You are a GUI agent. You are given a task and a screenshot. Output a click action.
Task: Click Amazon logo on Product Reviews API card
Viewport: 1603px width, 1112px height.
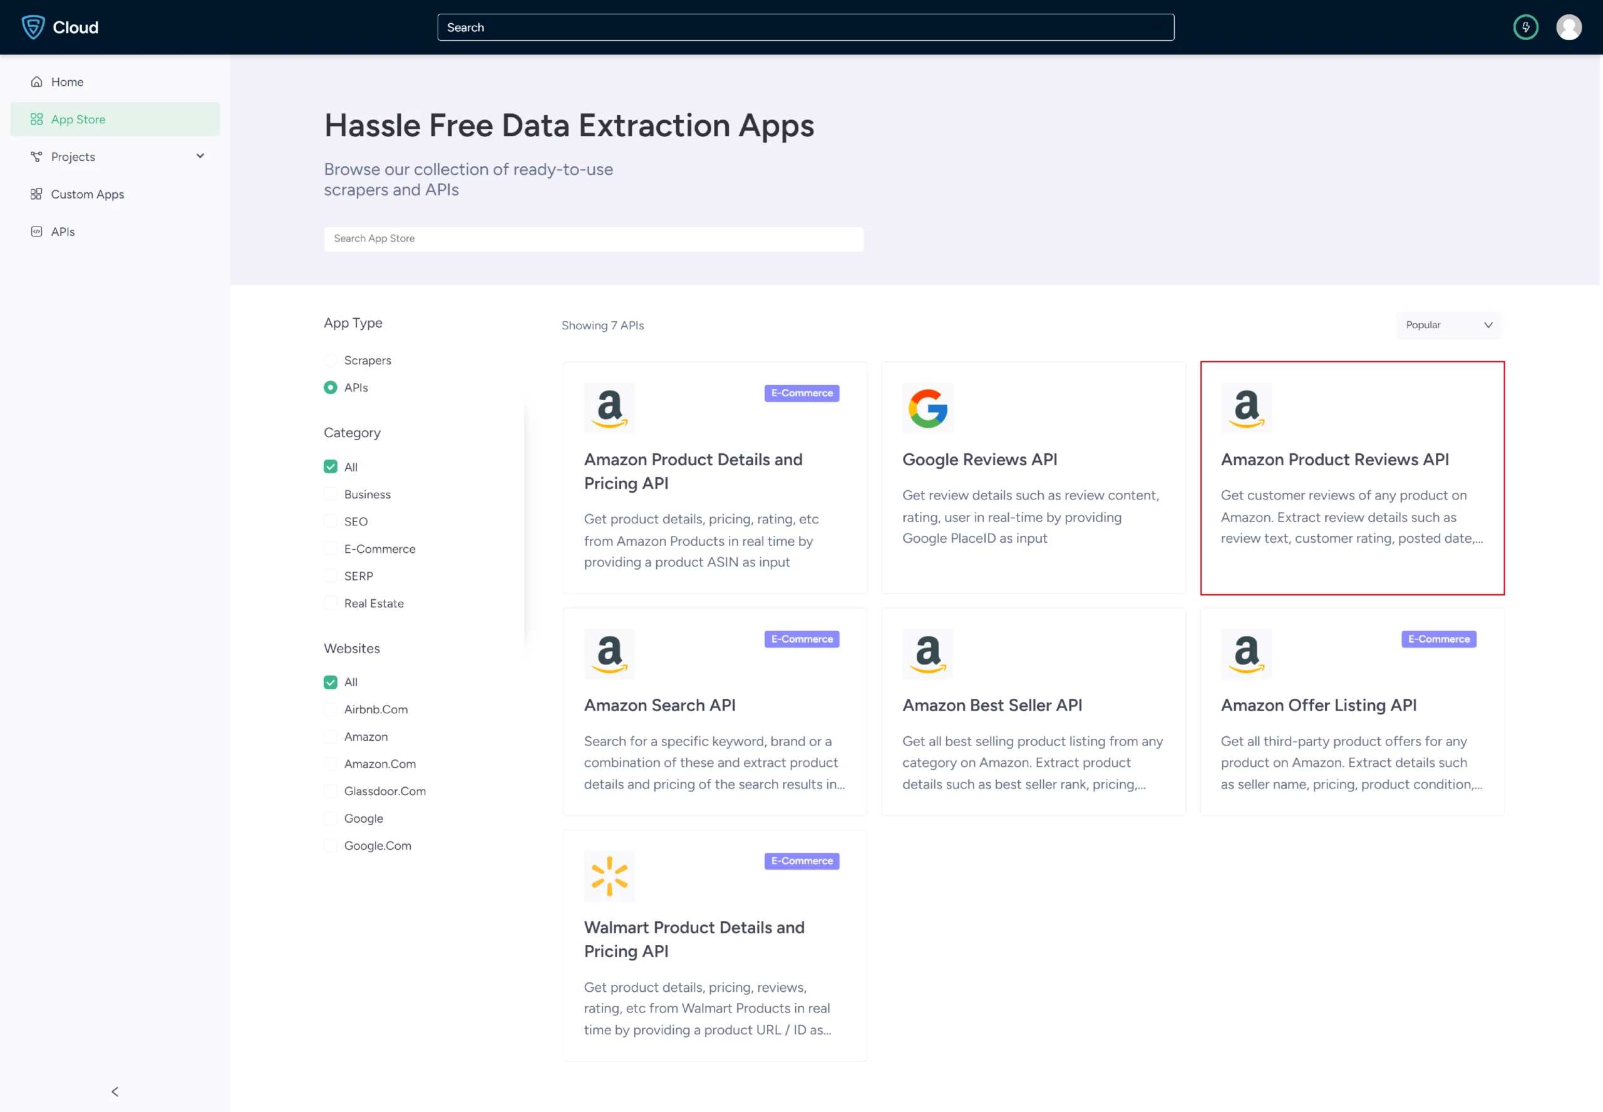pyautogui.click(x=1246, y=408)
